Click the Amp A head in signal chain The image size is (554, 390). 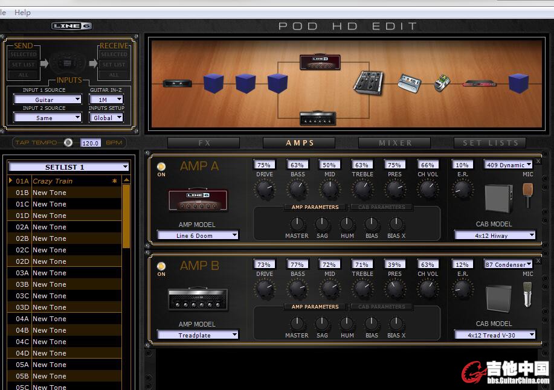click(x=320, y=62)
